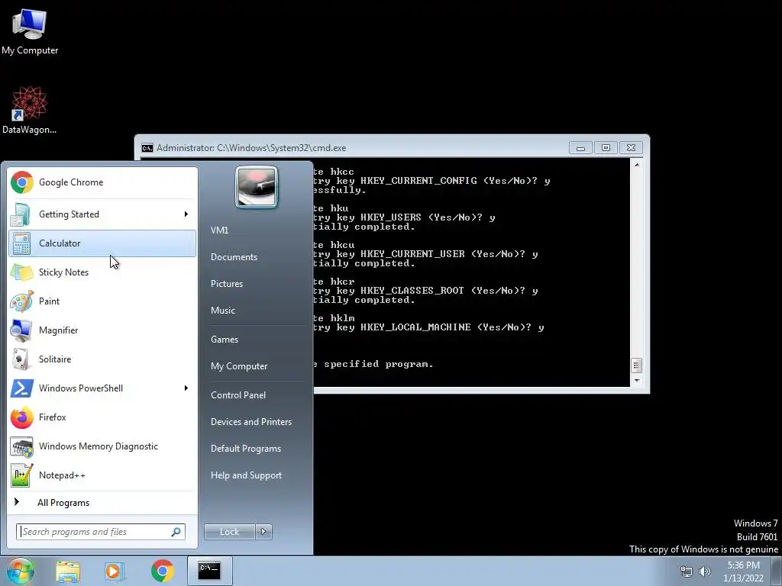This screenshot has height=586, width=782.
Task: Click the cmd window title bar icon
Action: (x=147, y=148)
